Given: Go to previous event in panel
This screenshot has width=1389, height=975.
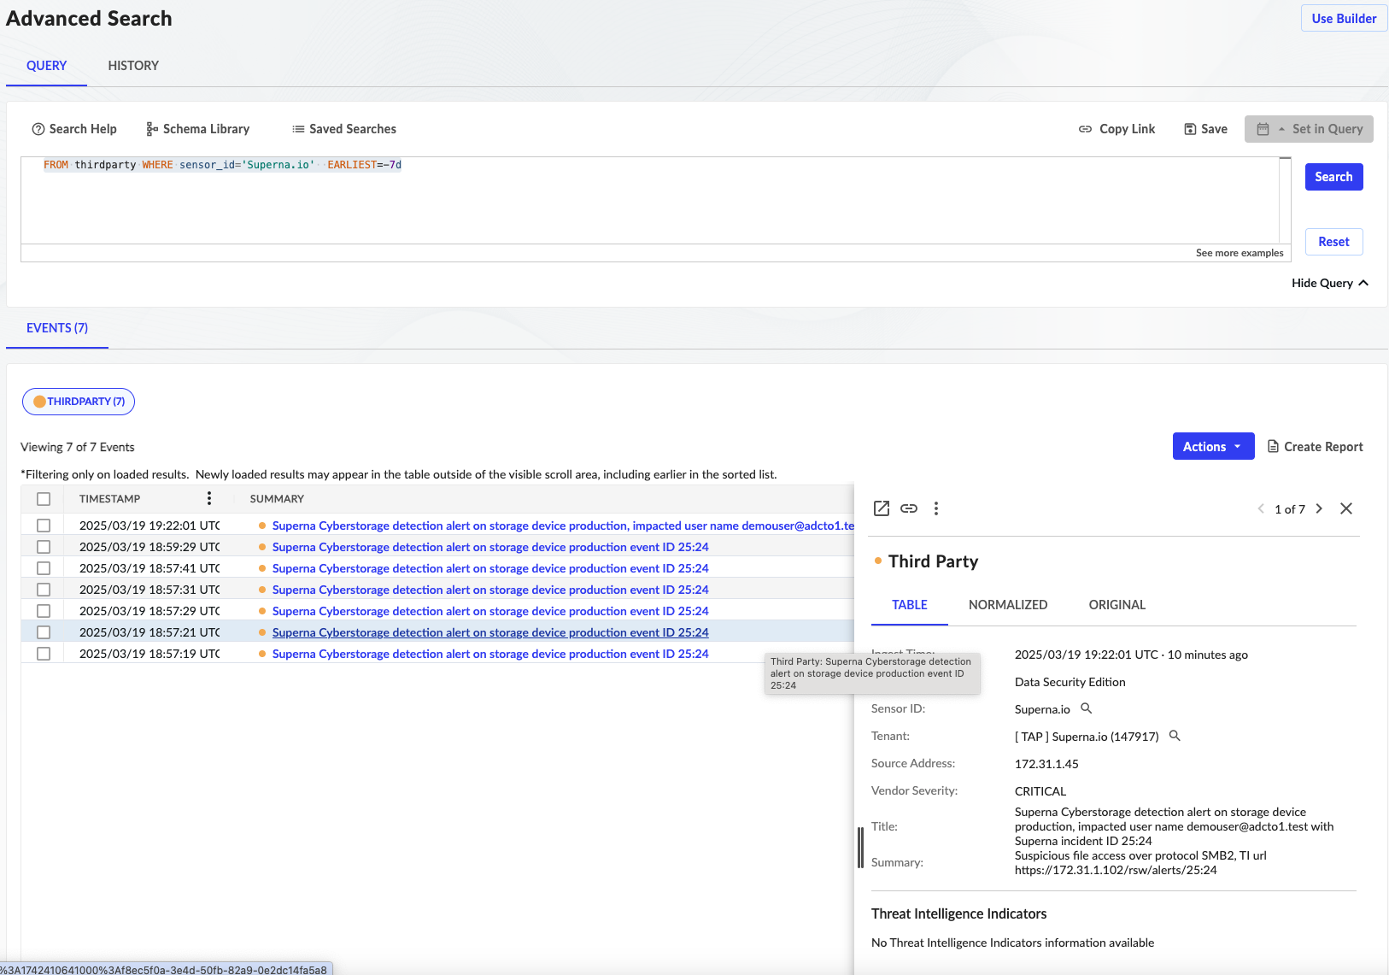Looking at the screenshot, I should [x=1261, y=508].
